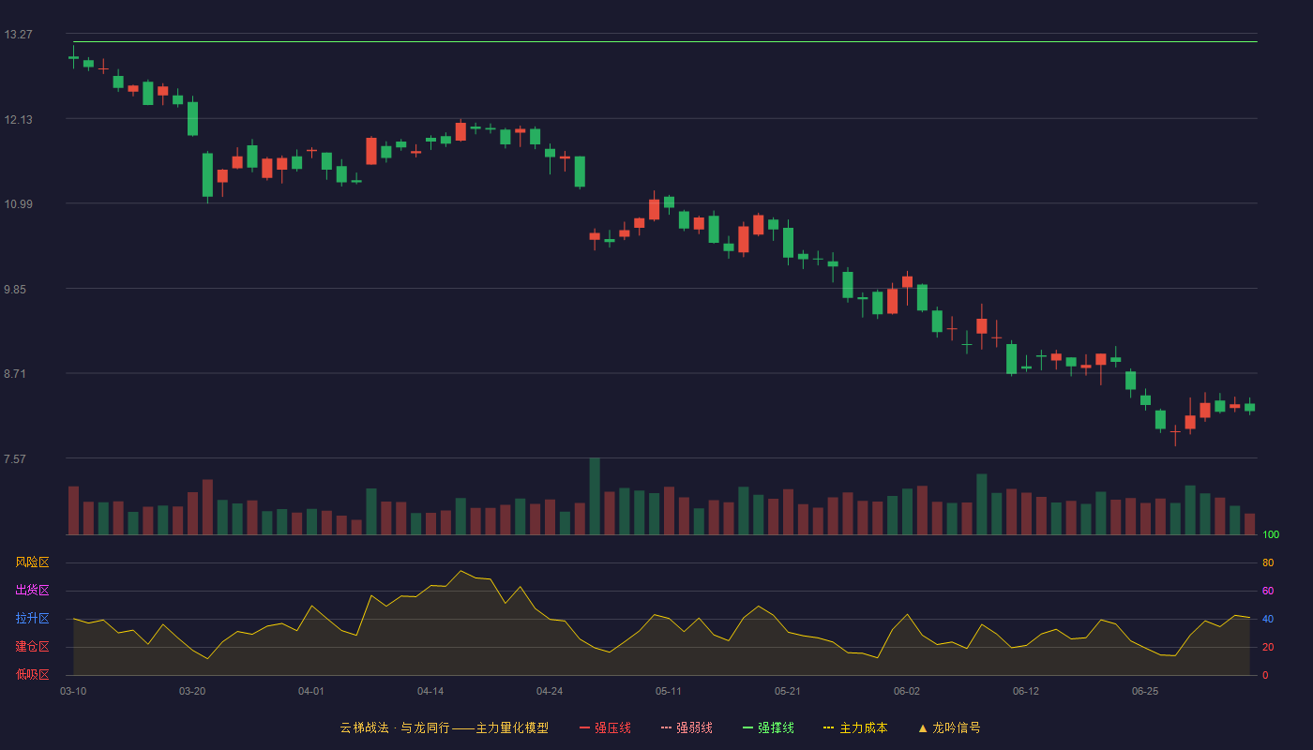Click the 主力成本 yellow dashed legend icon

click(x=828, y=727)
